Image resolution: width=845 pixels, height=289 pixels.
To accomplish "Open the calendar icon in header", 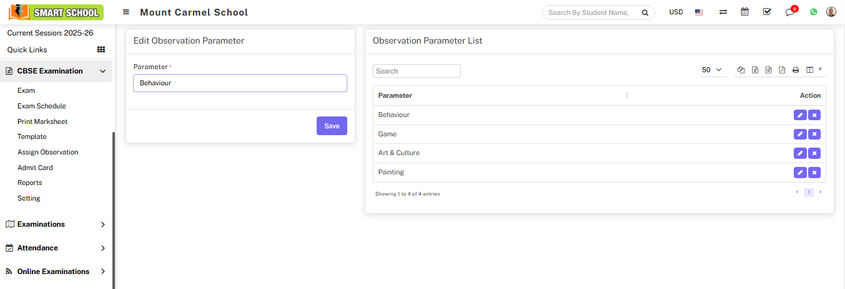I will [744, 12].
